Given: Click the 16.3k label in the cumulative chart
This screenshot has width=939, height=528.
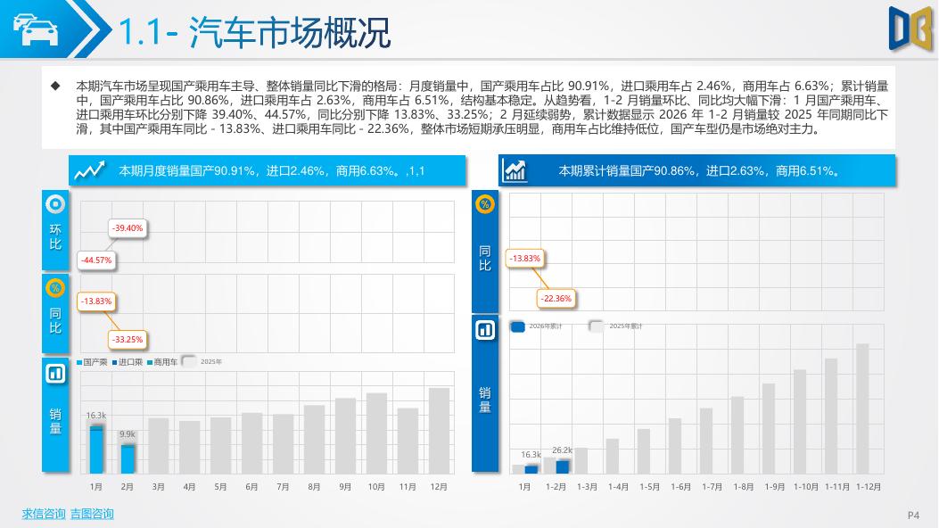Looking at the screenshot, I should coord(531,454).
